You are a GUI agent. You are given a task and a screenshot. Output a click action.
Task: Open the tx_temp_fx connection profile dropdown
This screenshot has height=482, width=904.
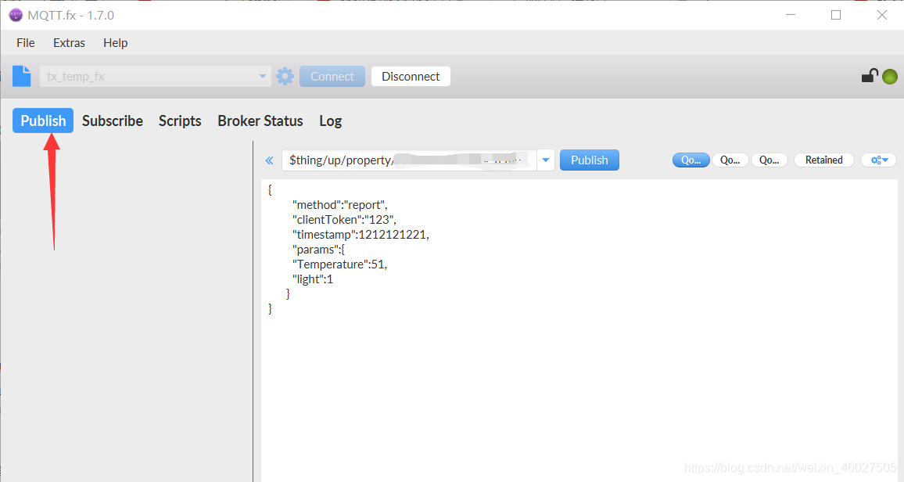click(x=155, y=76)
